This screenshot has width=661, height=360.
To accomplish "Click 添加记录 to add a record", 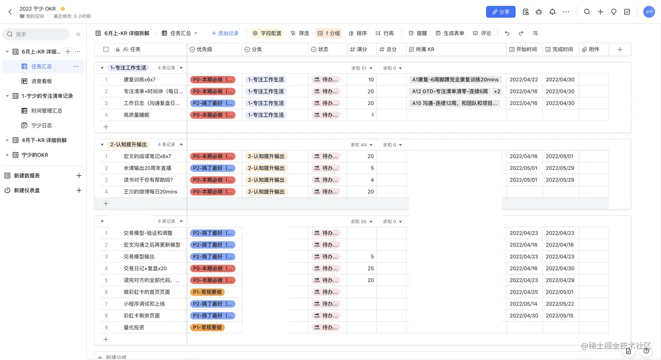I will pyautogui.click(x=225, y=33).
